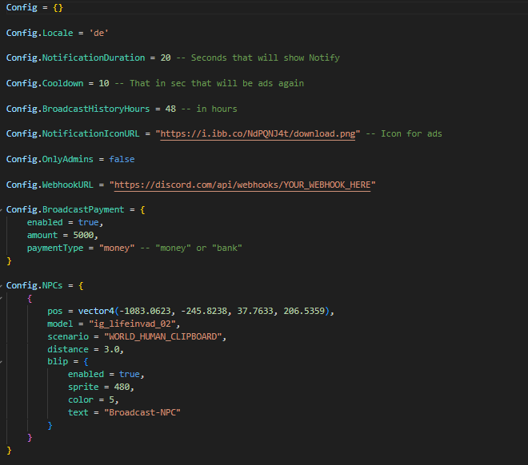Open the i.ibb.co download.png URL
The image size is (528, 465).
(x=259, y=133)
